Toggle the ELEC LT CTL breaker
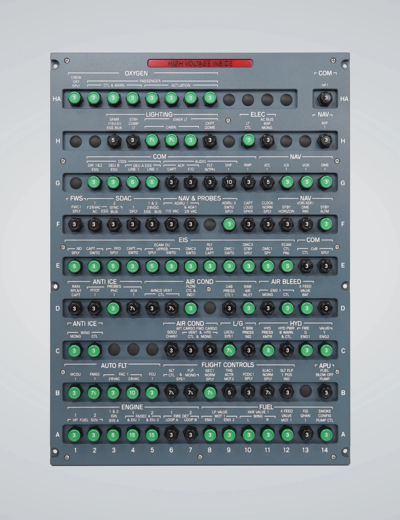Screen dimensions: 400x520 point(248,140)
